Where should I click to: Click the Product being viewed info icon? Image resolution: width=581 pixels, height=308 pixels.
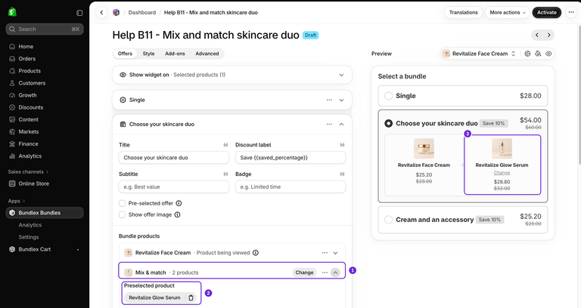tap(256, 253)
